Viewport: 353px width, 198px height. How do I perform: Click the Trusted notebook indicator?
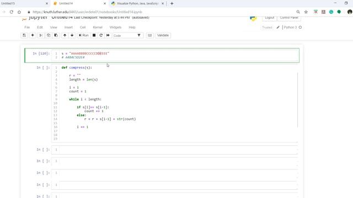pyautogui.click(x=267, y=28)
